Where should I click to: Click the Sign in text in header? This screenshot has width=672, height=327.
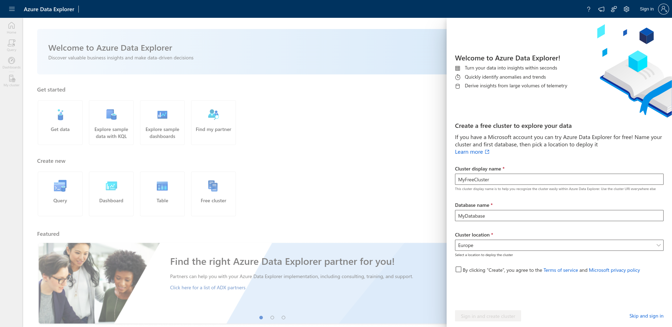tap(647, 9)
